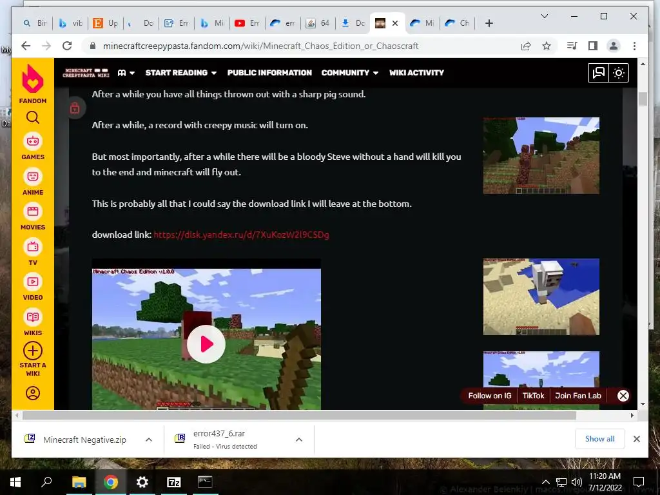Expand the Explore menu in wiki header
This screenshot has height=495, width=660.
point(126,73)
